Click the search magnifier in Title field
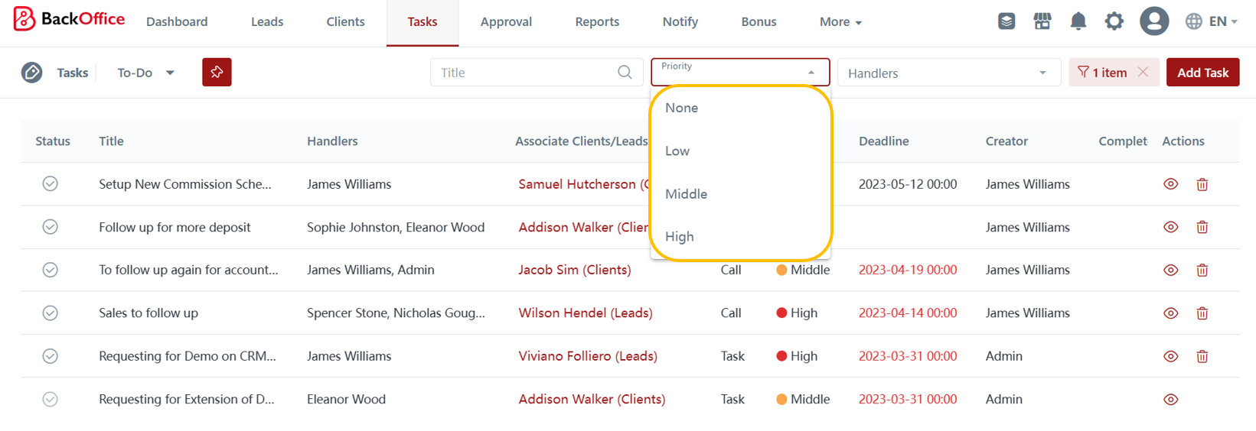The width and height of the screenshot is (1256, 431). pos(625,73)
